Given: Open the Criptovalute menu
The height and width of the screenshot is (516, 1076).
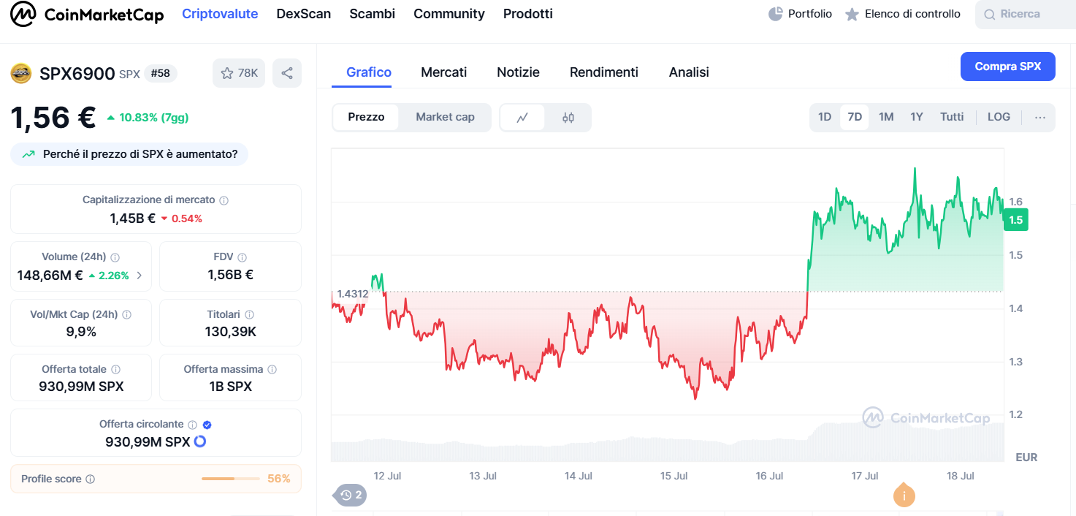Looking at the screenshot, I should [220, 14].
